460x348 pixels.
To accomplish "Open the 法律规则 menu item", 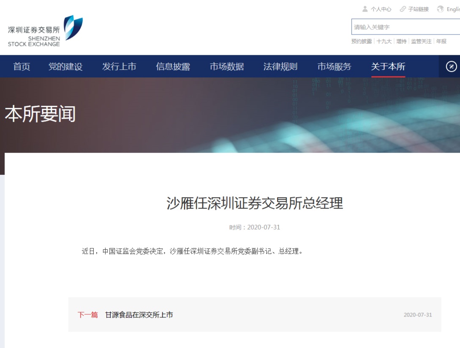I will [x=280, y=66].
